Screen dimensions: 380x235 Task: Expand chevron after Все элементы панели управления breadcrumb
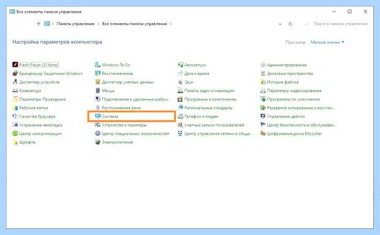[171, 24]
